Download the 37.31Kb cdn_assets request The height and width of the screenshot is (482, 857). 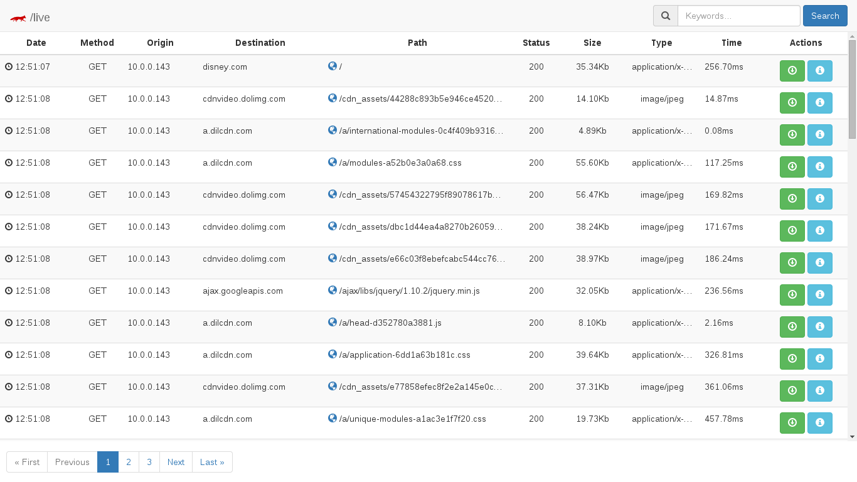792,391
